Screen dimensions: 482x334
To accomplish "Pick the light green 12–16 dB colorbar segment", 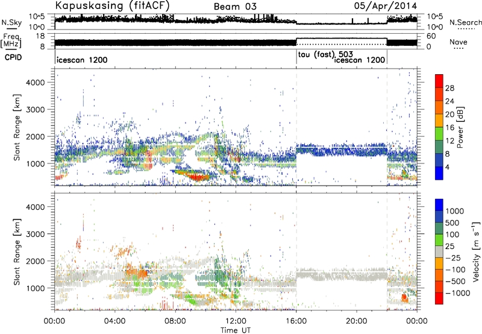I will click(x=439, y=134).
